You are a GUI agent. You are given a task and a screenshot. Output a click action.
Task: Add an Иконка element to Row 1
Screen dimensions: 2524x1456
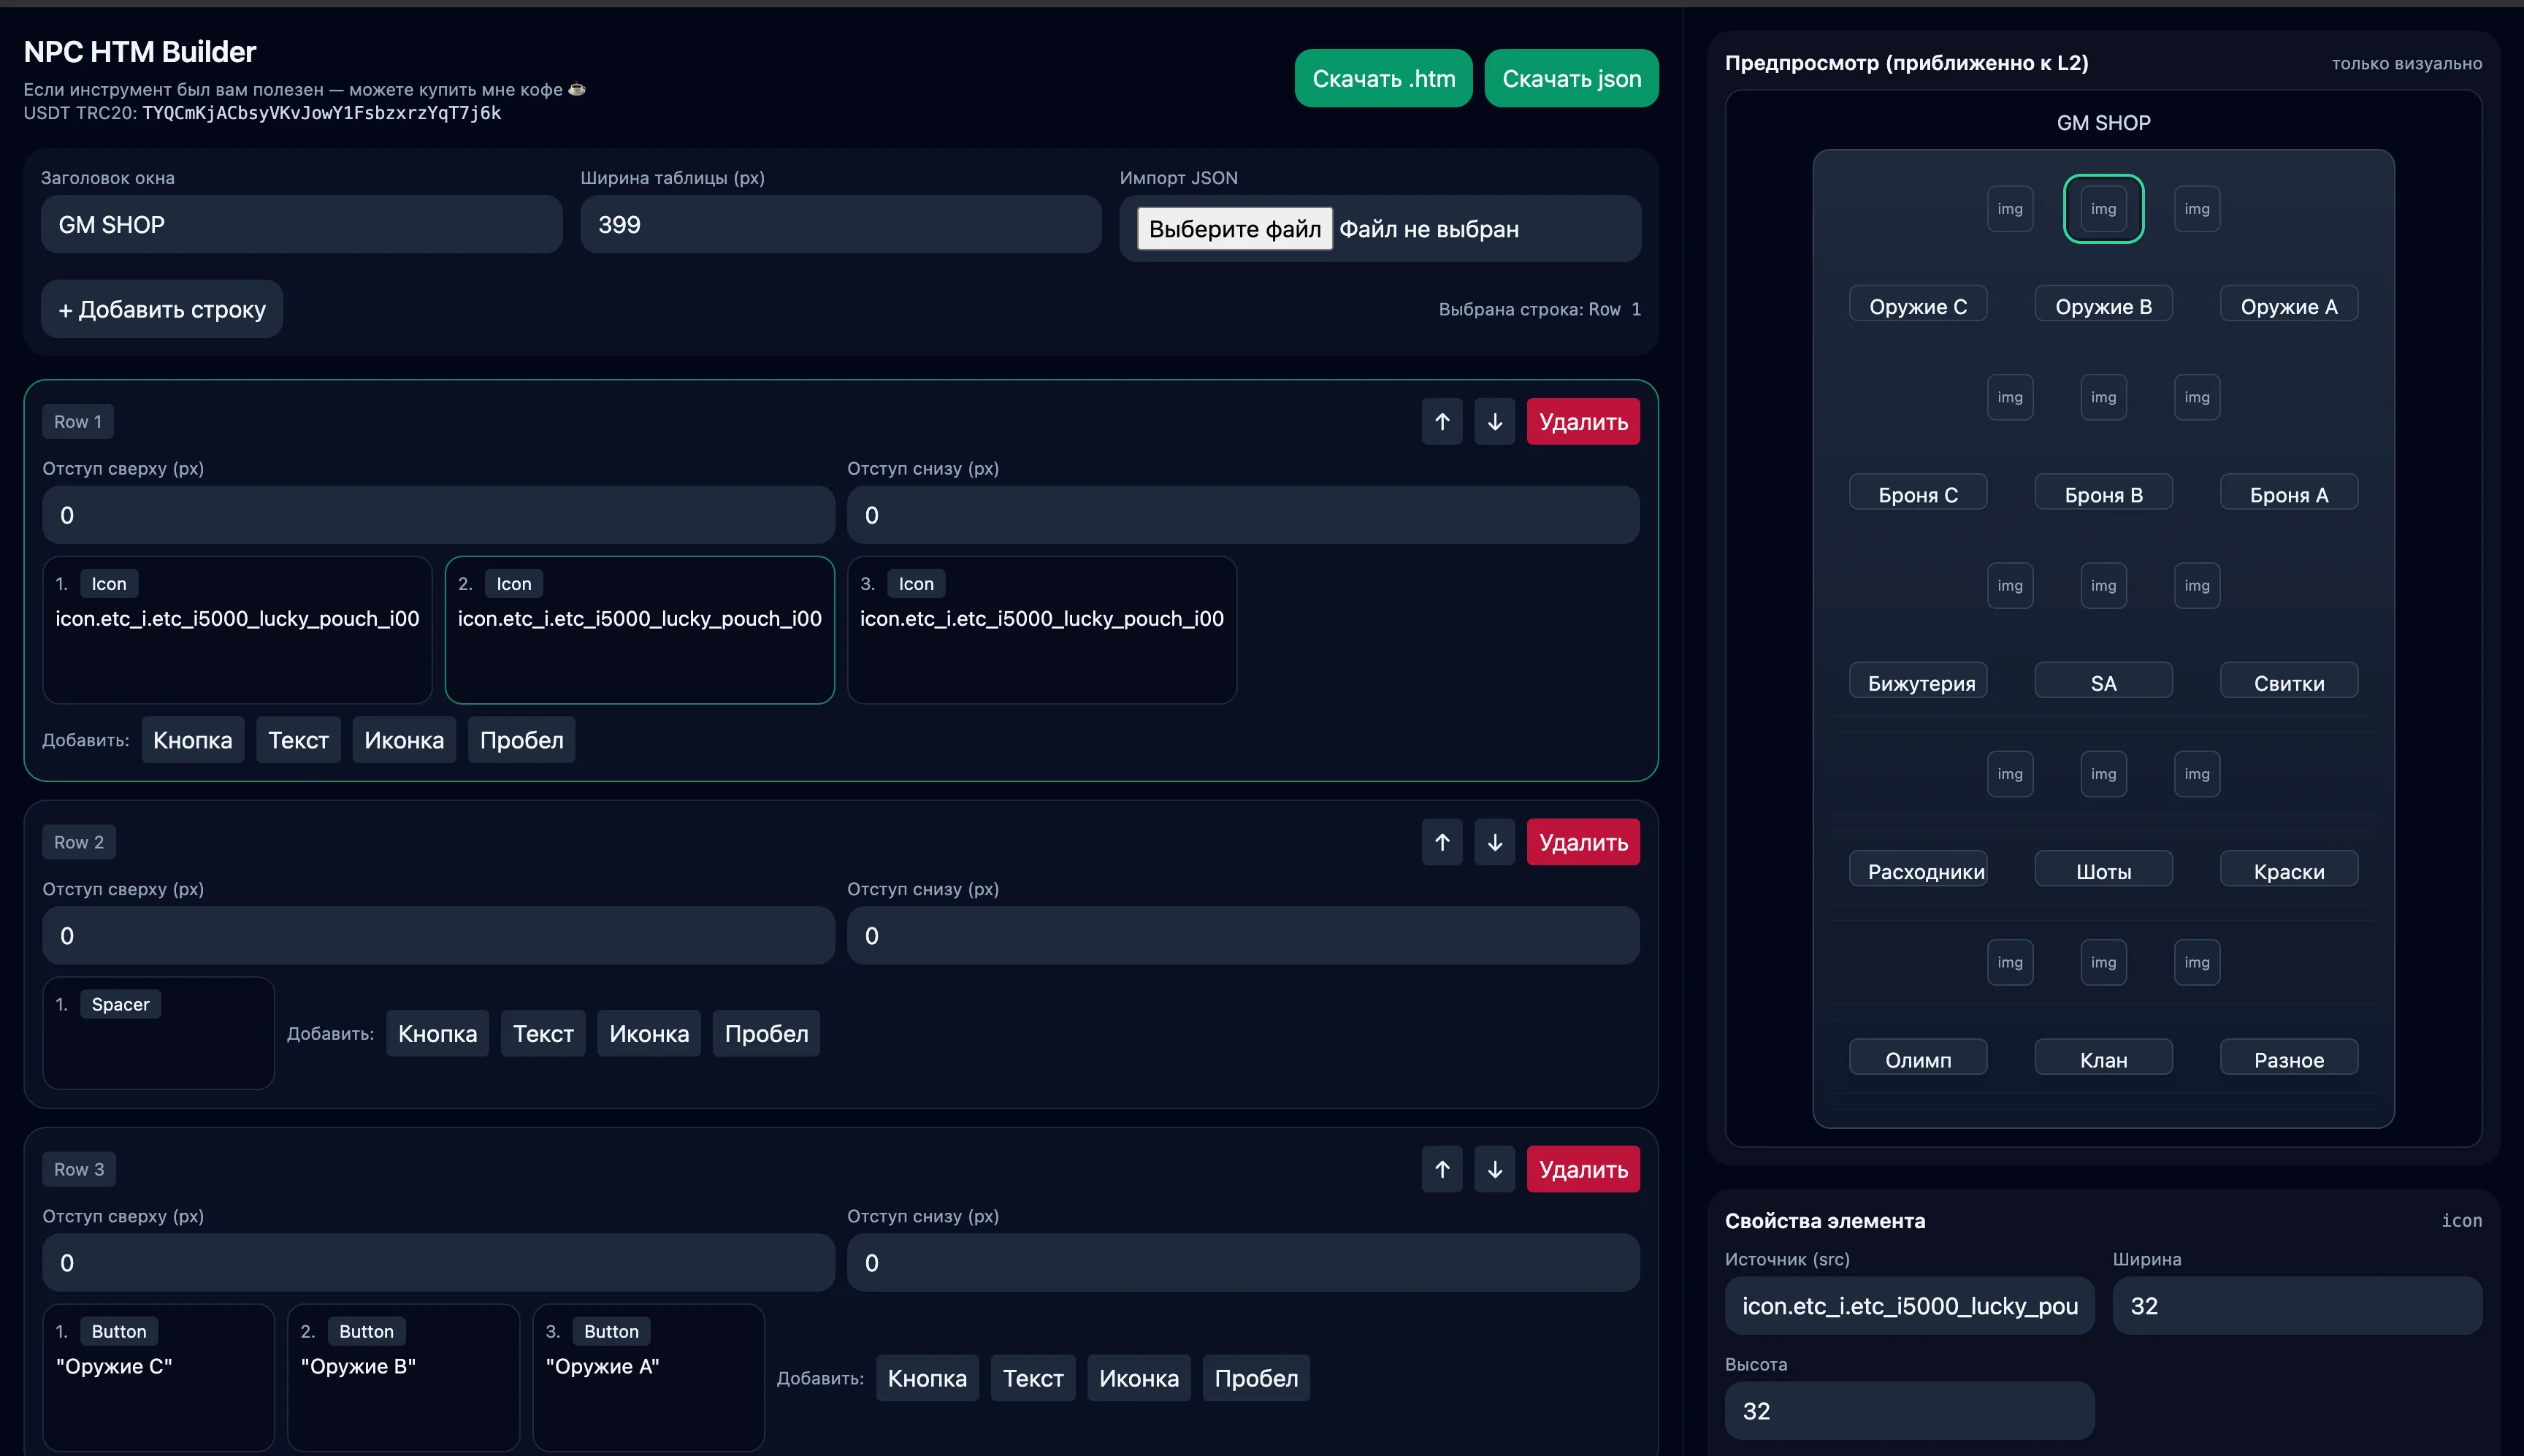click(x=404, y=740)
